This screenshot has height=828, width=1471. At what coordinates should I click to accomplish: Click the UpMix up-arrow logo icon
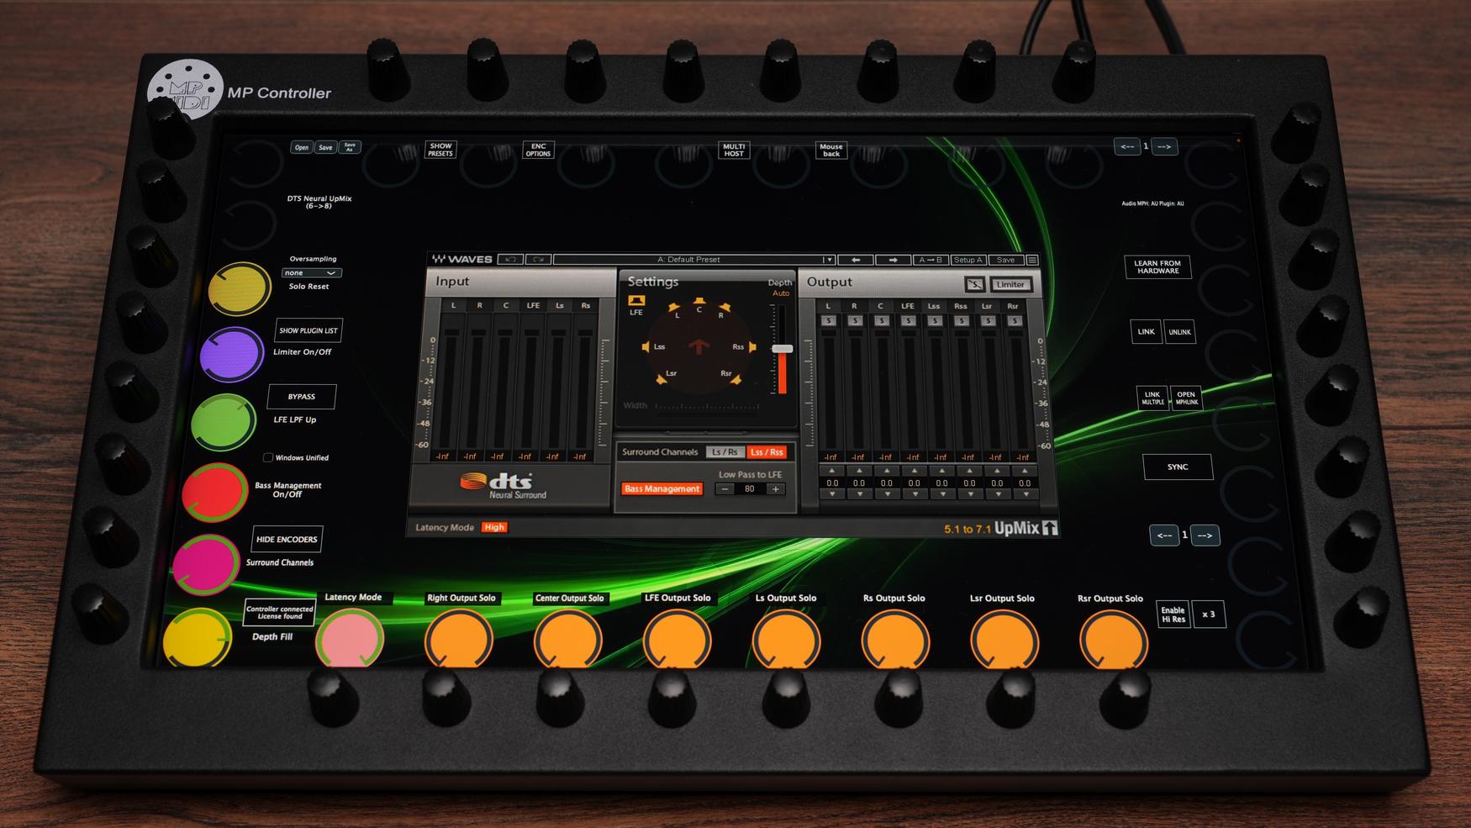(x=1050, y=528)
